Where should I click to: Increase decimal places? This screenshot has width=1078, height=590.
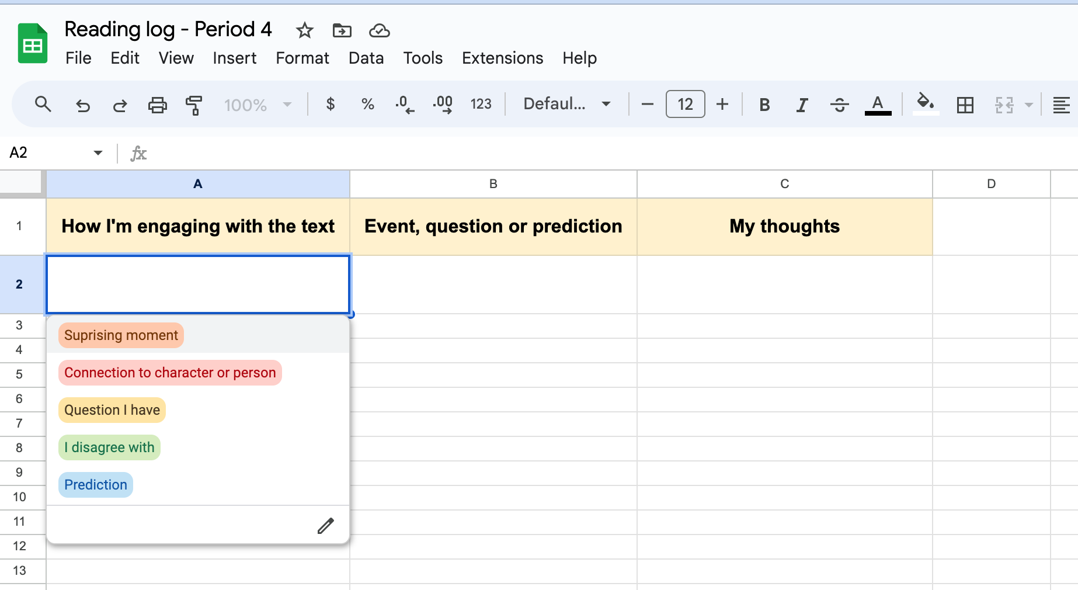tap(443, 104)
